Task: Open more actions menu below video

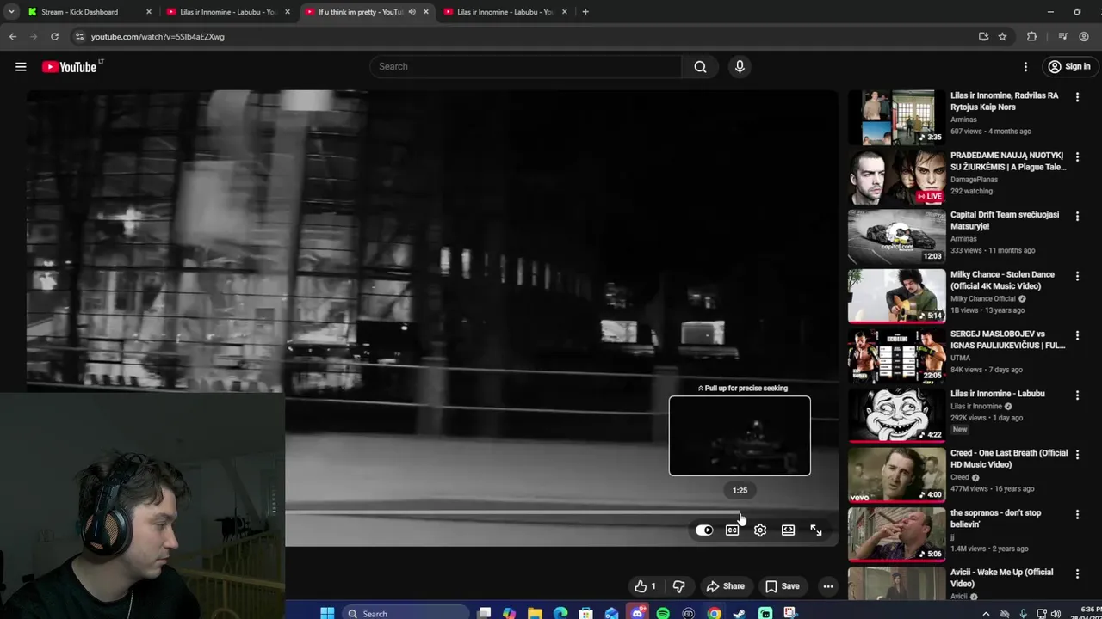Action: point(828,586)
